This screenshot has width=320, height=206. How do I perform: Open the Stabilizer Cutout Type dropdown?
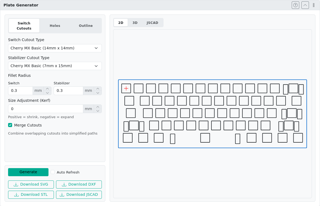pos(55,66)
